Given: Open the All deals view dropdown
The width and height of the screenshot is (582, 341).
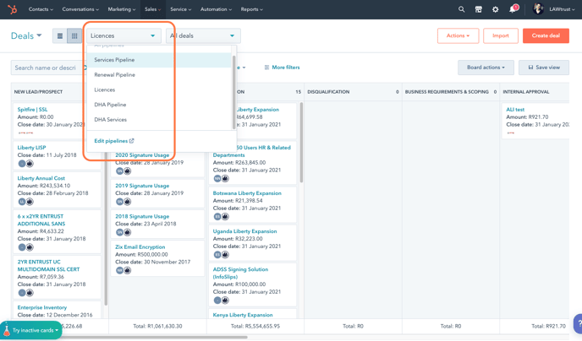Looking at the screenshot, I should click(x=203, y=36).
